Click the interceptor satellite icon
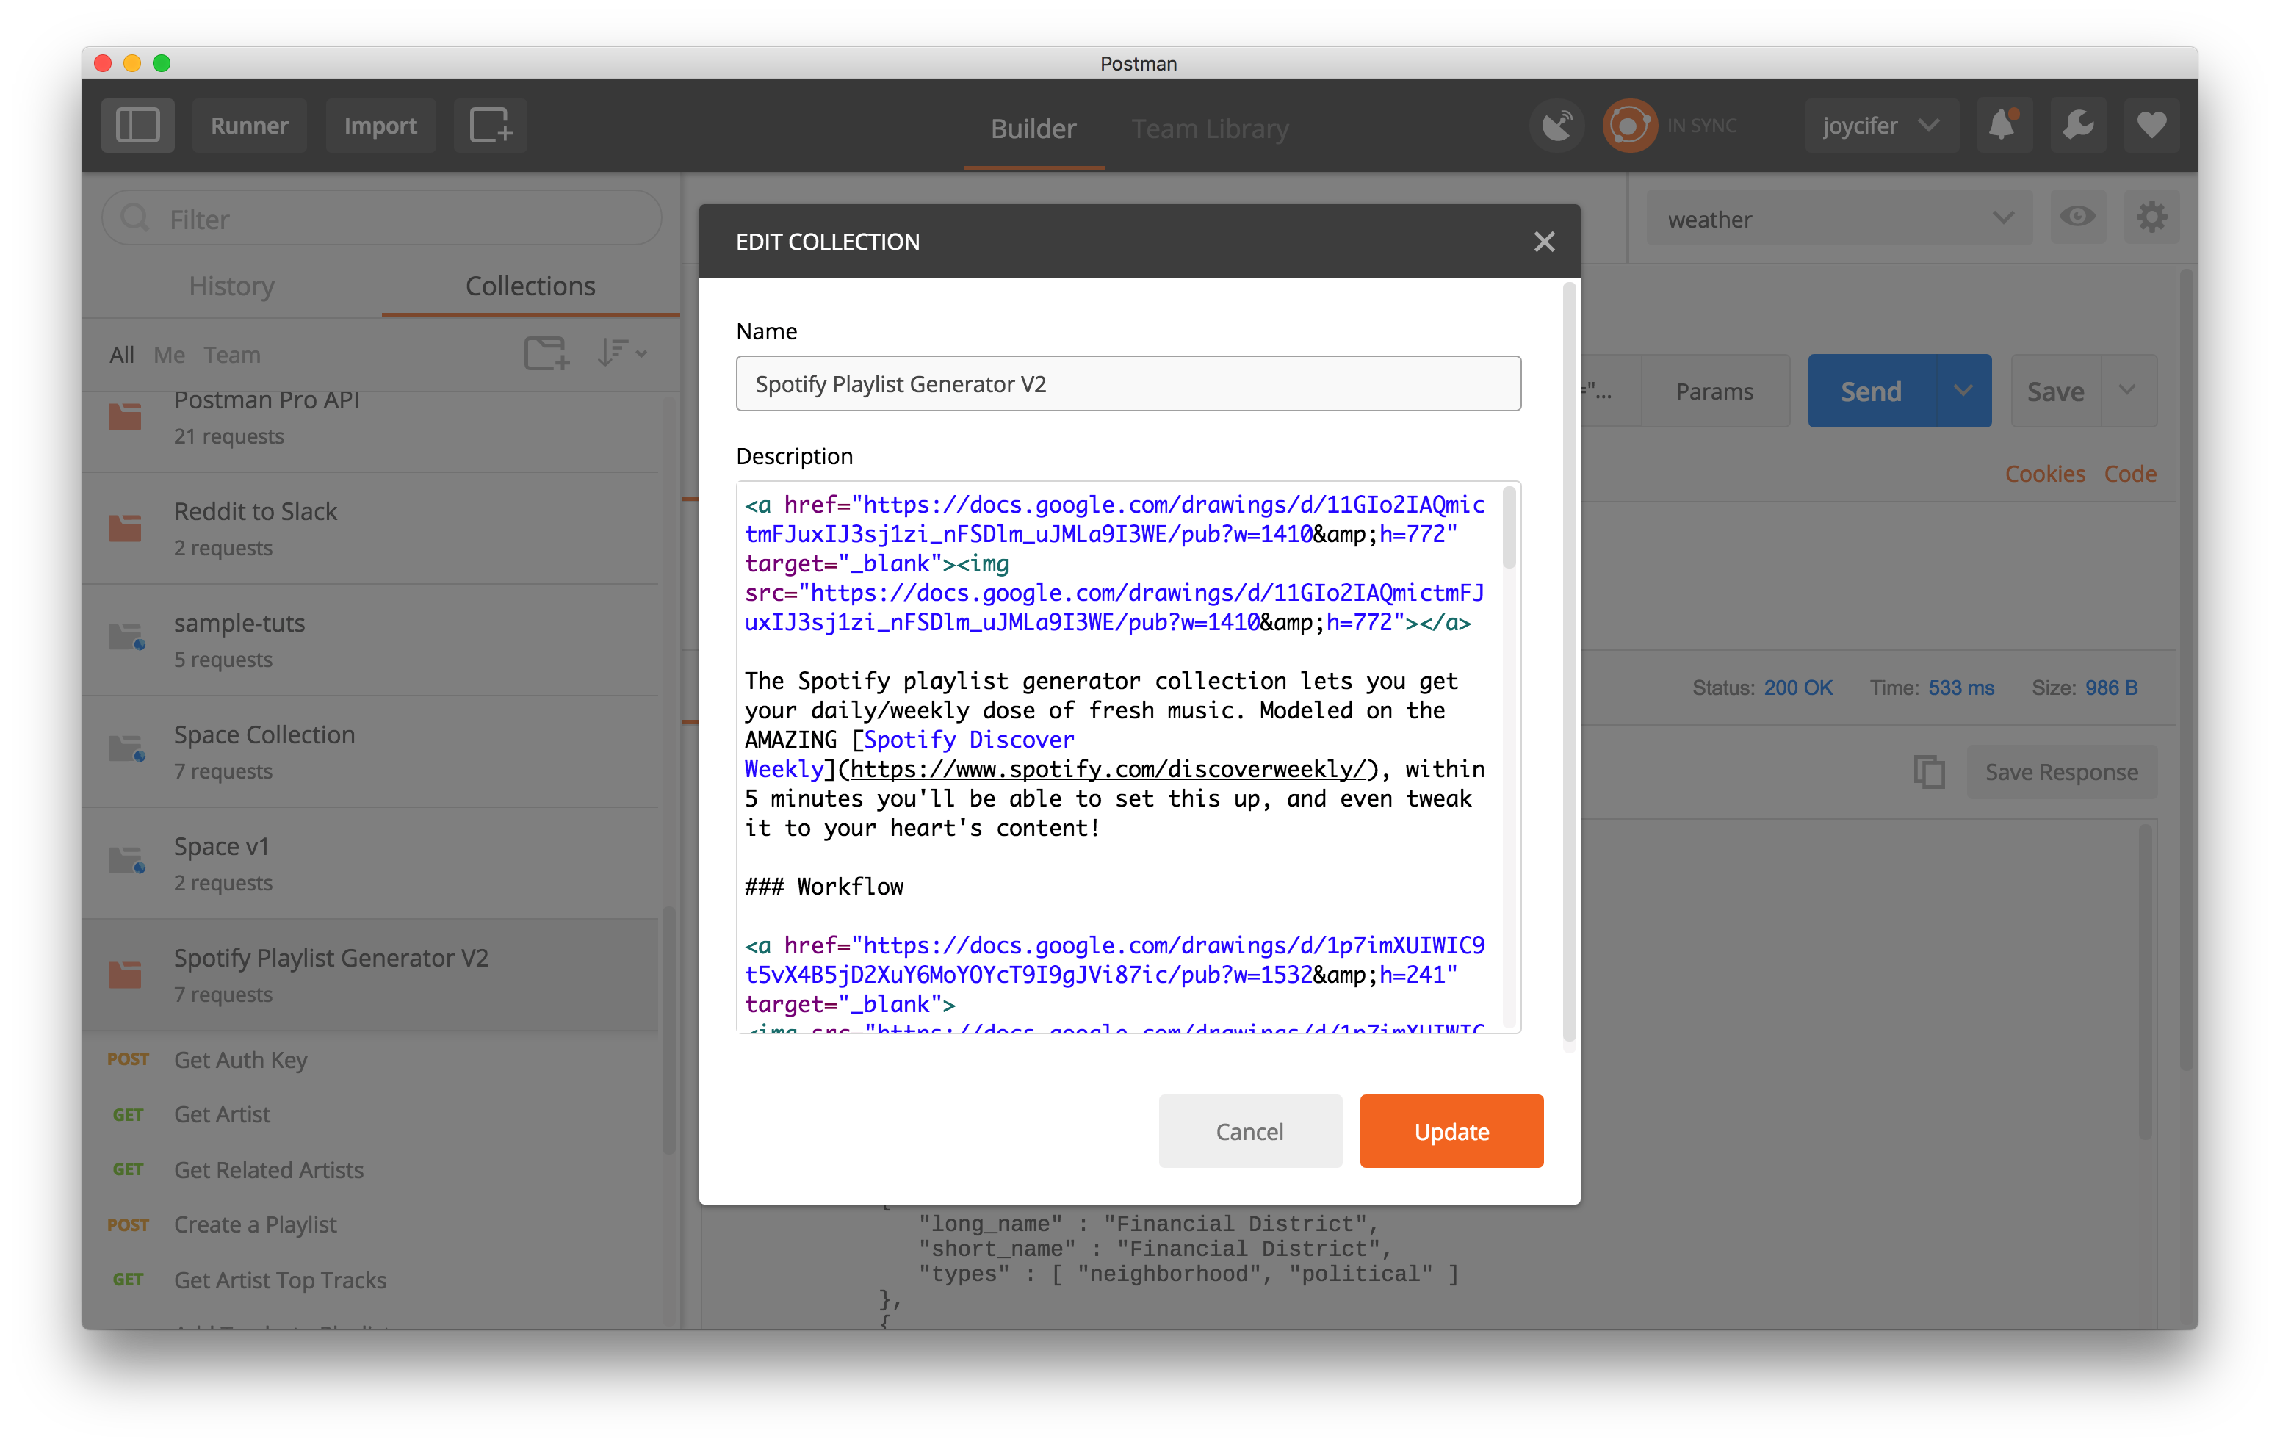The image size is (2280, 1447). tap(1556, 126)
